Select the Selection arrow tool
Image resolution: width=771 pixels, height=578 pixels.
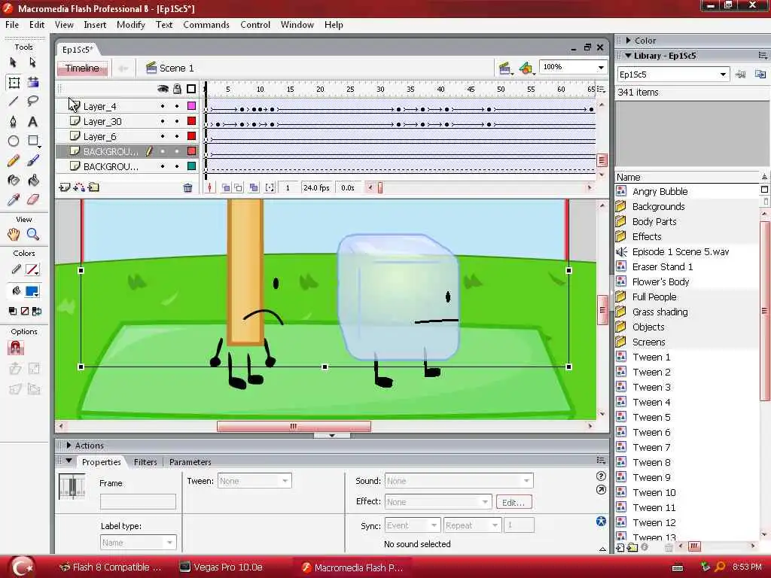click(x=14, y=62)
